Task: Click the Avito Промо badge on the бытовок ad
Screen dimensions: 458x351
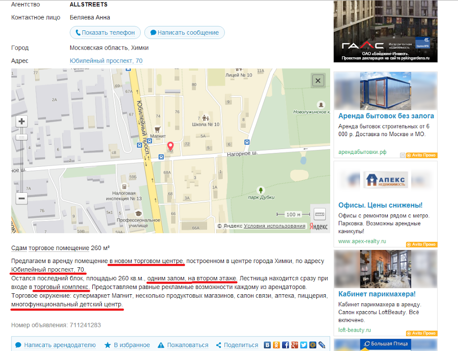Action: pyautogui.click(x=421, y=155)
